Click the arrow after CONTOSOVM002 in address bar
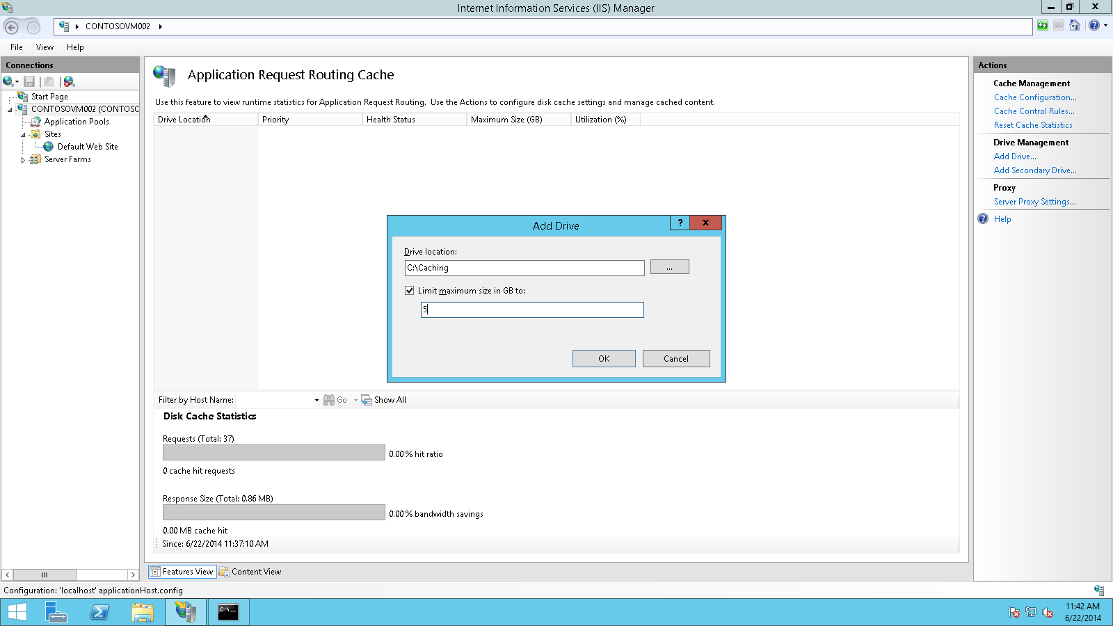Screen dimensions: 1113x626 pyautogui.click(x=160, y=26)
